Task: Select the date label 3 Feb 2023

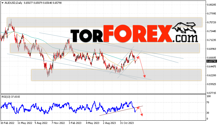Action: tap(75, 123)
